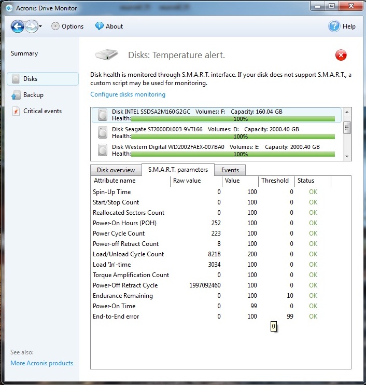Click the forward navigation arrow
Viewport: 366px width, 385px height.
pos(32,26)
